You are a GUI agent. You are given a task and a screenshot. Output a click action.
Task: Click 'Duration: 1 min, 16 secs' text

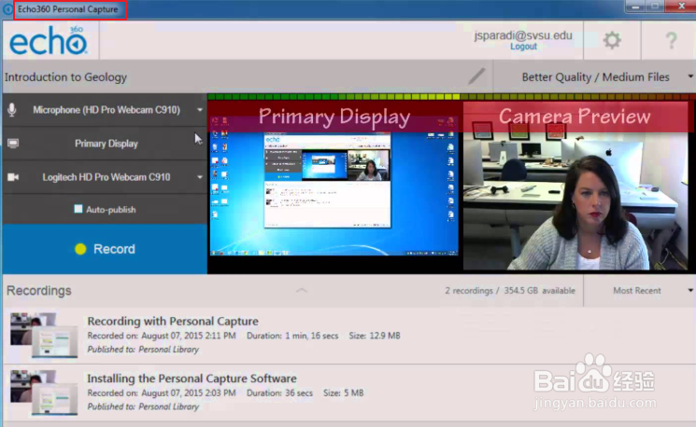coord(292,336)
